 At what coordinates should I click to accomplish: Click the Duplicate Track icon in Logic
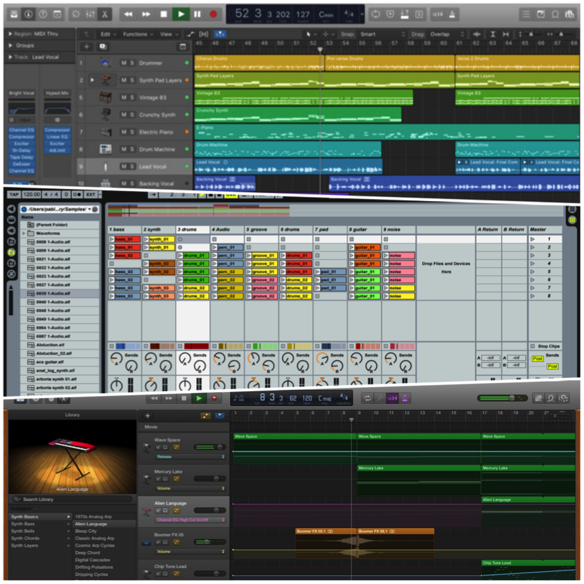click(103, 47)
